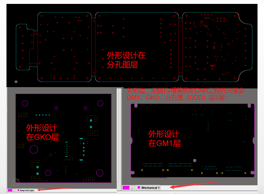
Task: Switch to the Mechanical 1 layer tab
Action: (150, 188)
